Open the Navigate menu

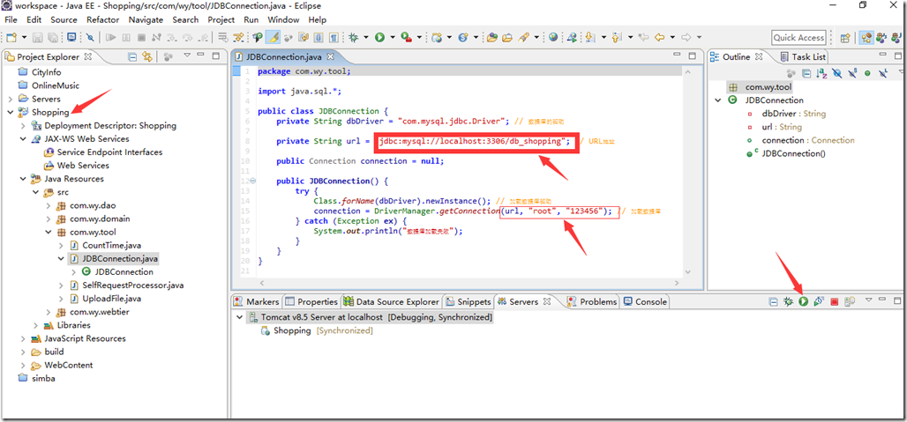146,19
